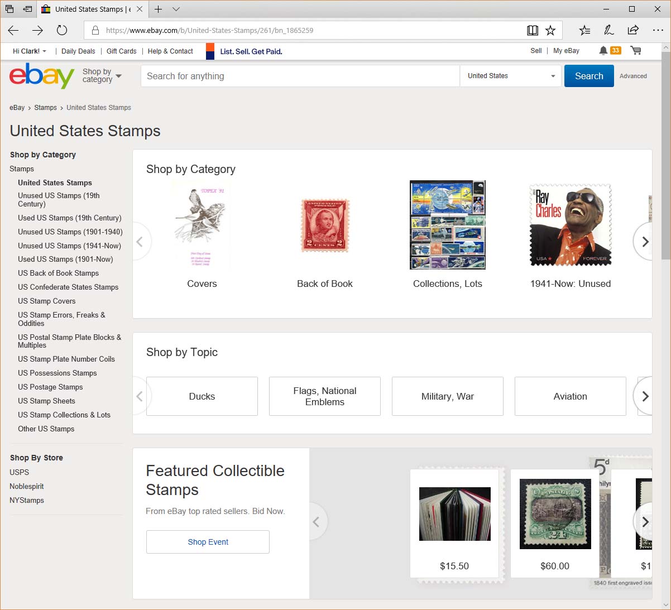Open US Stamp Errors, Freaks & Oddities
The width and height of the screenshot is (671, 610).
pyautogui.click(x=61, y=319)
